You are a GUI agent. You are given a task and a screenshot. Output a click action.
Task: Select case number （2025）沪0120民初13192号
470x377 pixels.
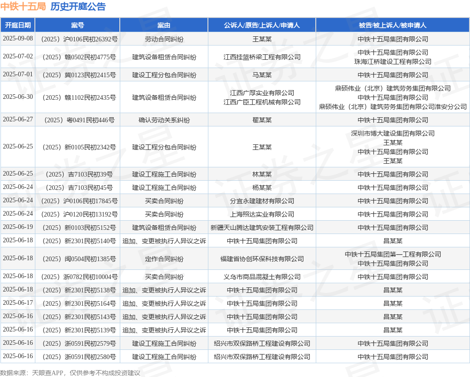pyautogui.click(x=79, y=214)
